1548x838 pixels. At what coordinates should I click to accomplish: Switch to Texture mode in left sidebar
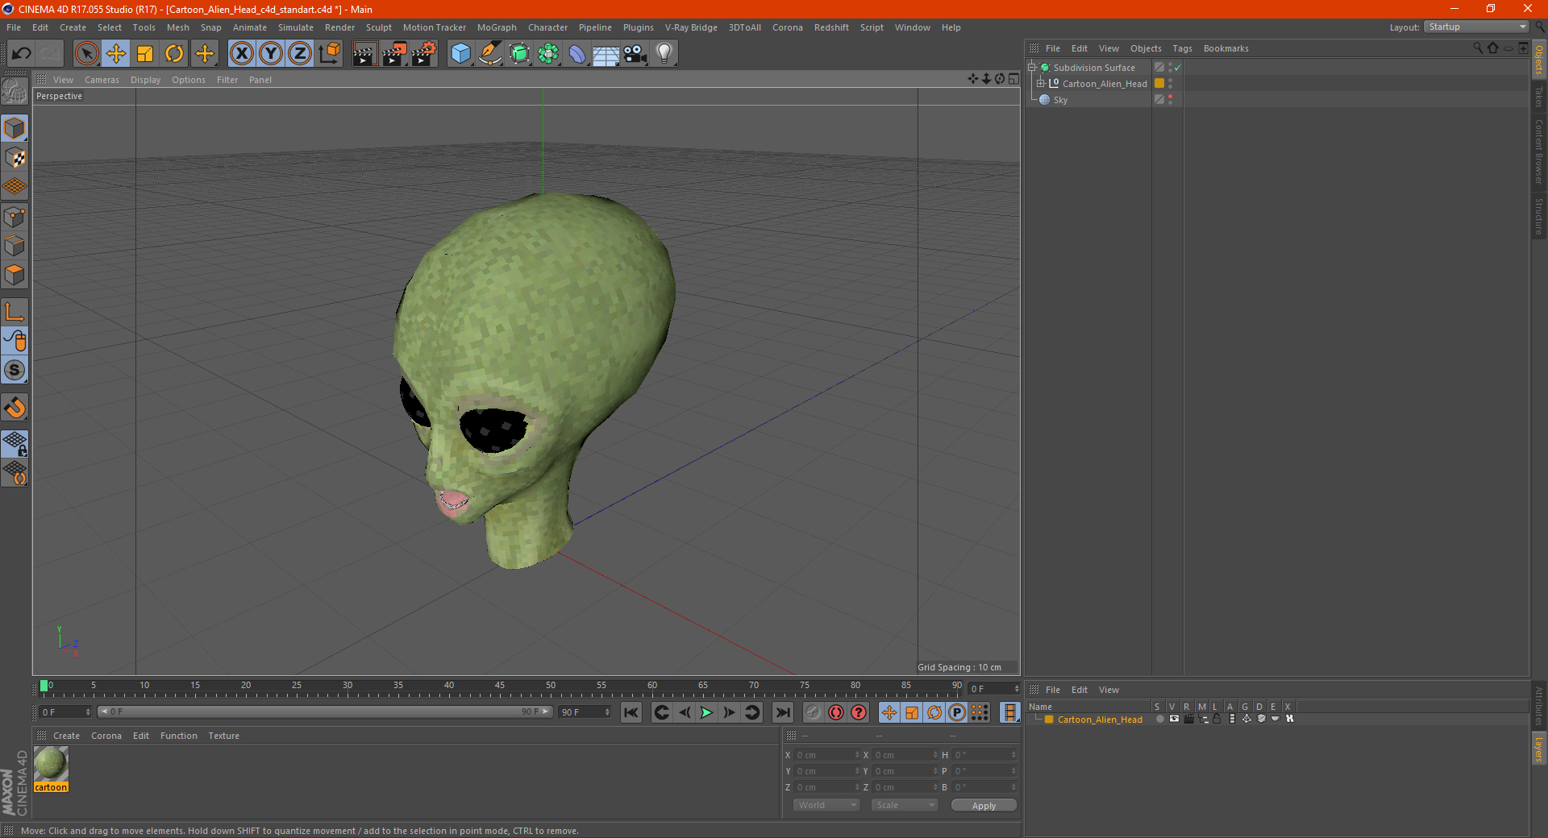point(15,158)
